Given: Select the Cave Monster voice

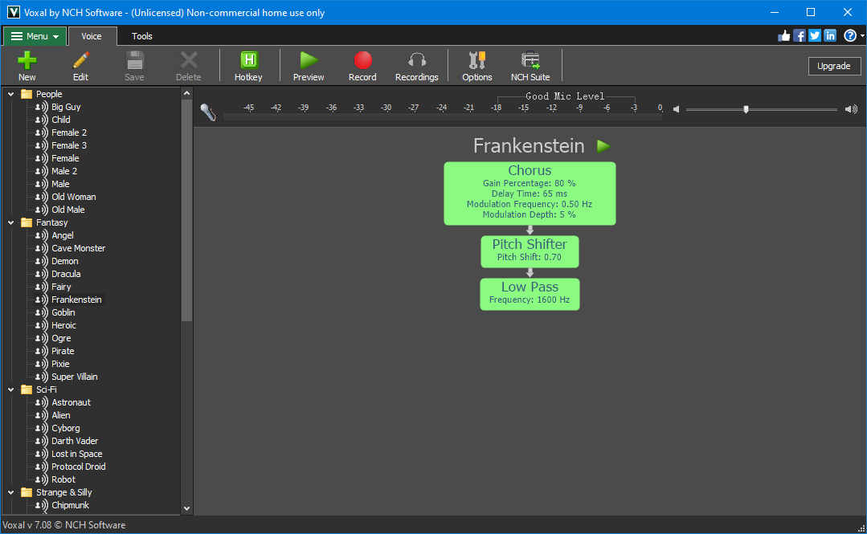Looking at the screenshot, I should pos(78,249).
